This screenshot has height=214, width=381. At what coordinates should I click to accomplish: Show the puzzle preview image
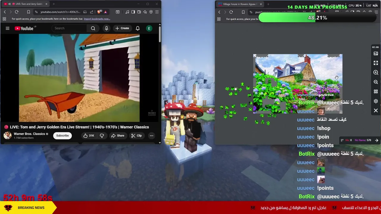click(376, 53)
